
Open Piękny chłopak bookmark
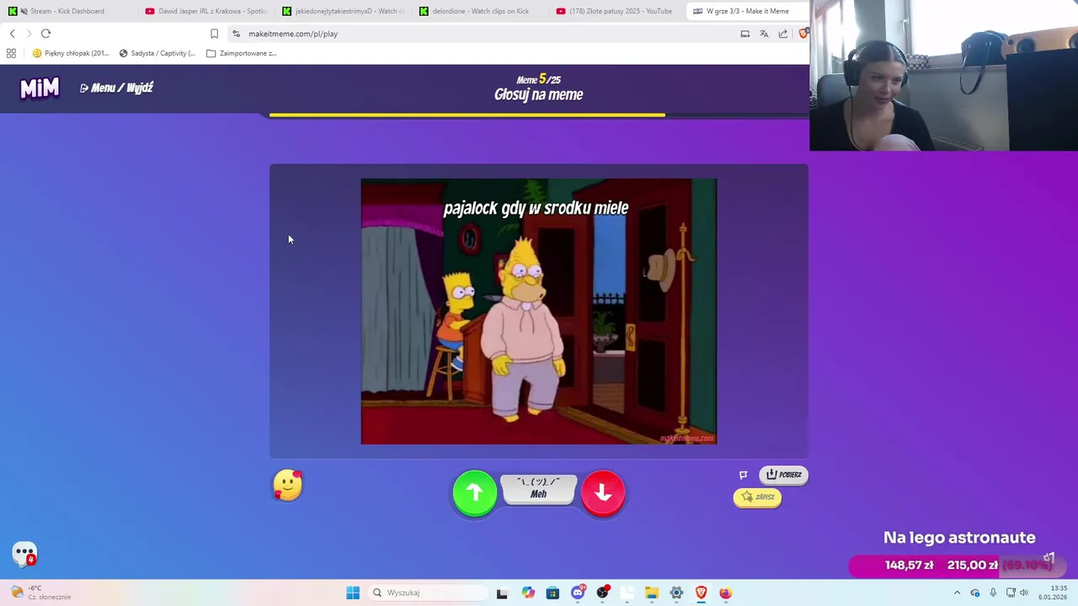tap(71, 53)
